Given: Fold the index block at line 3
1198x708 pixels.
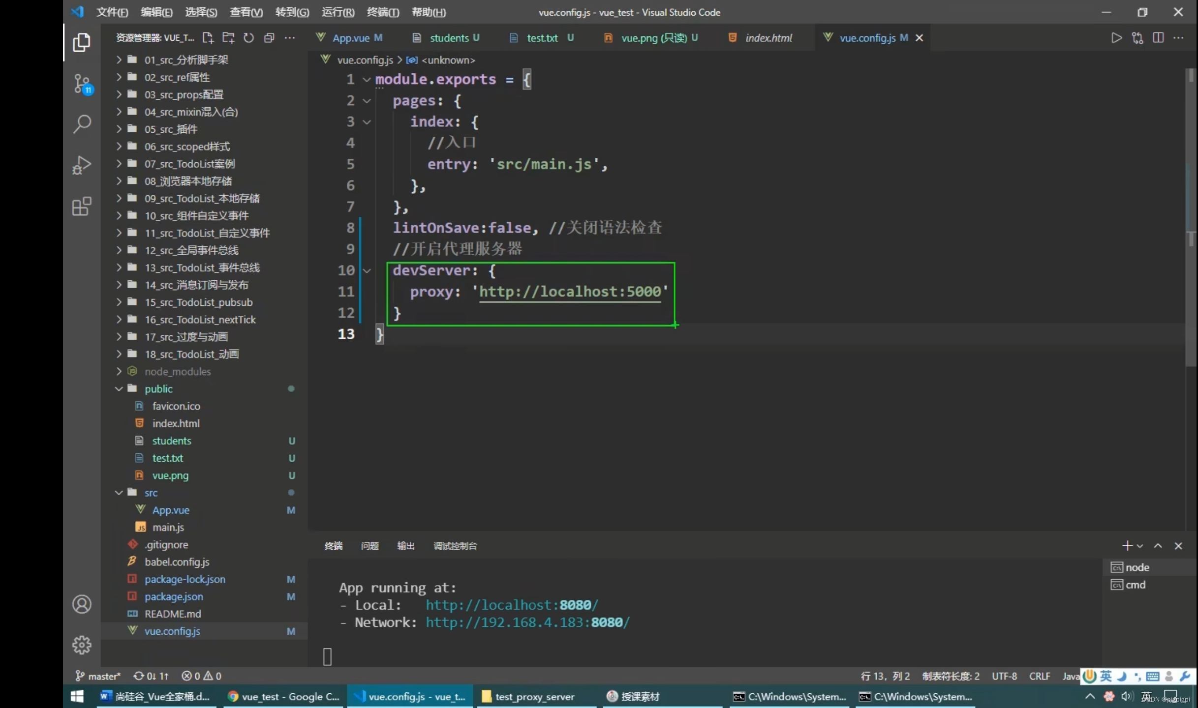Looking at the screenshot, I should 367,122.
